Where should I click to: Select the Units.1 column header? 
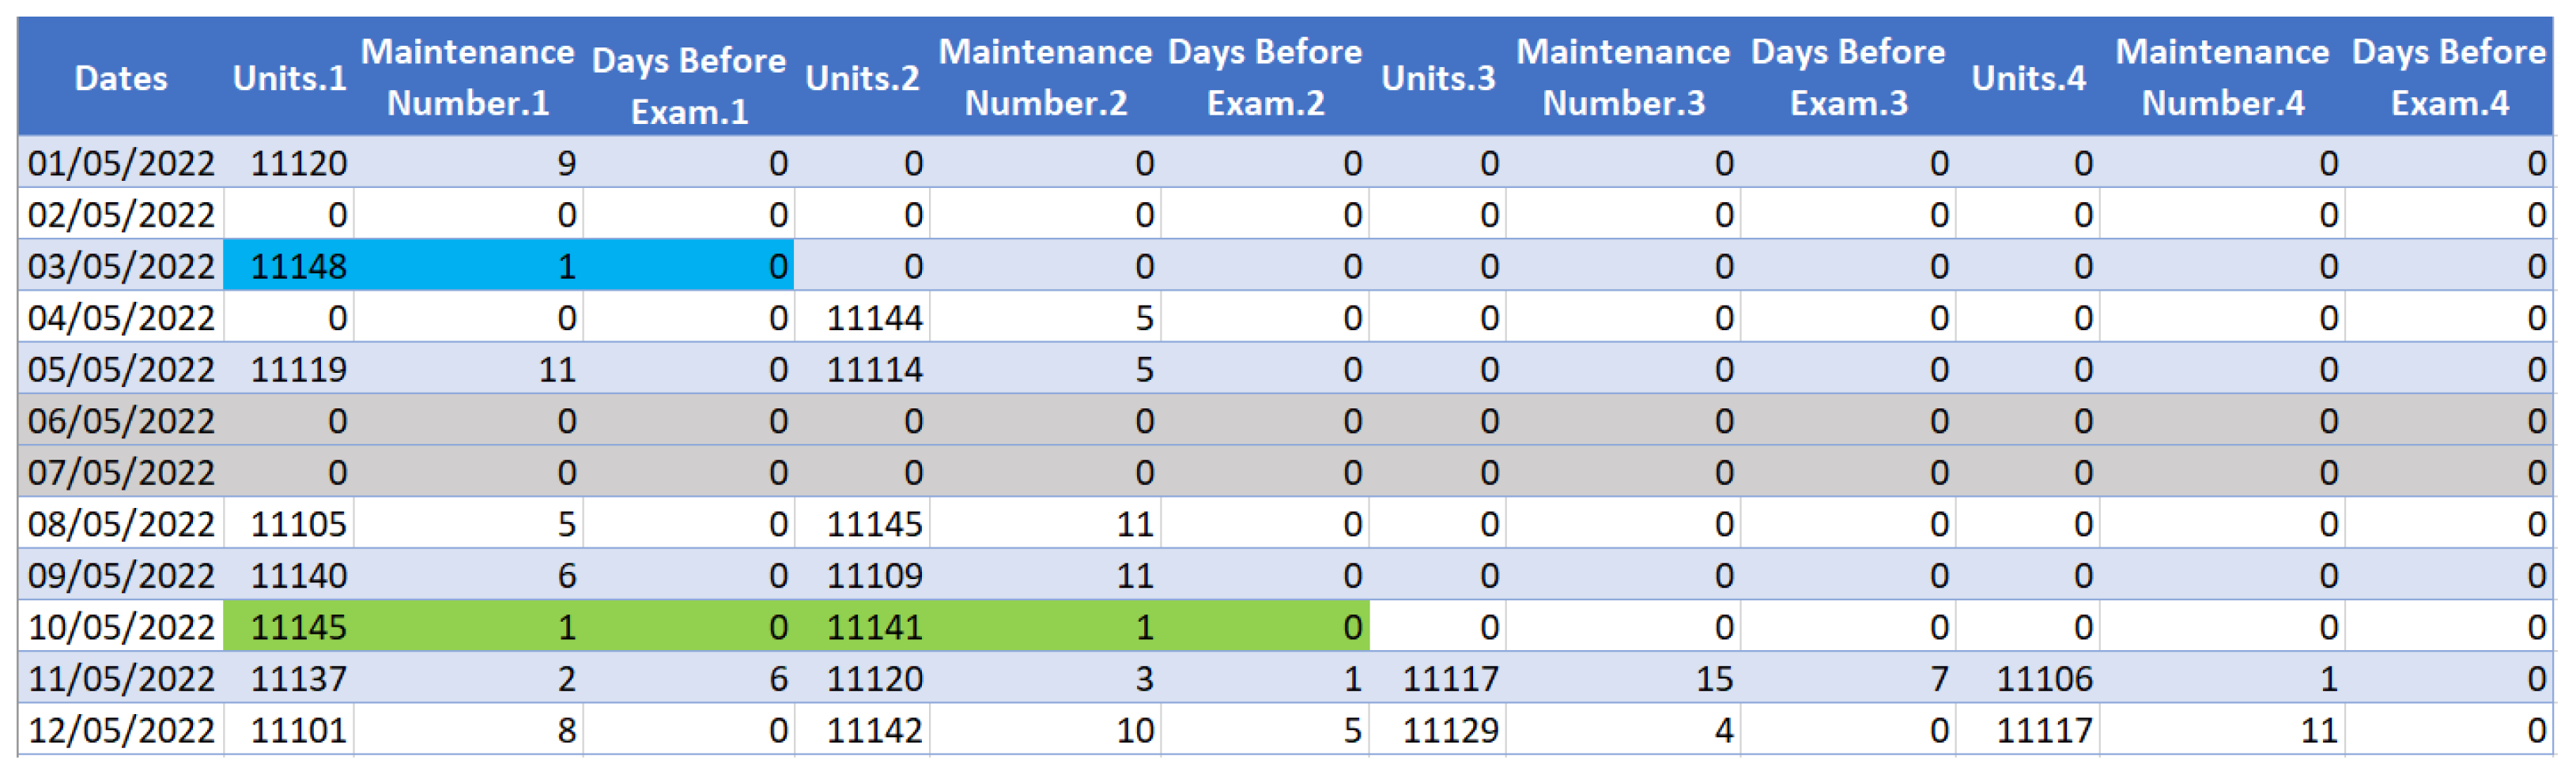click(289, 78)
